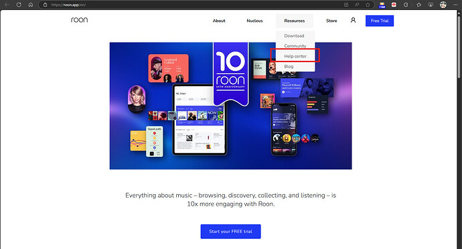Add page to favorites with star icon
The height and width of the screenshot is (249, 462).
coord(368,5)
